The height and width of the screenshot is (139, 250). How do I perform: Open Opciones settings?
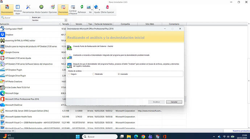[53, 9]
